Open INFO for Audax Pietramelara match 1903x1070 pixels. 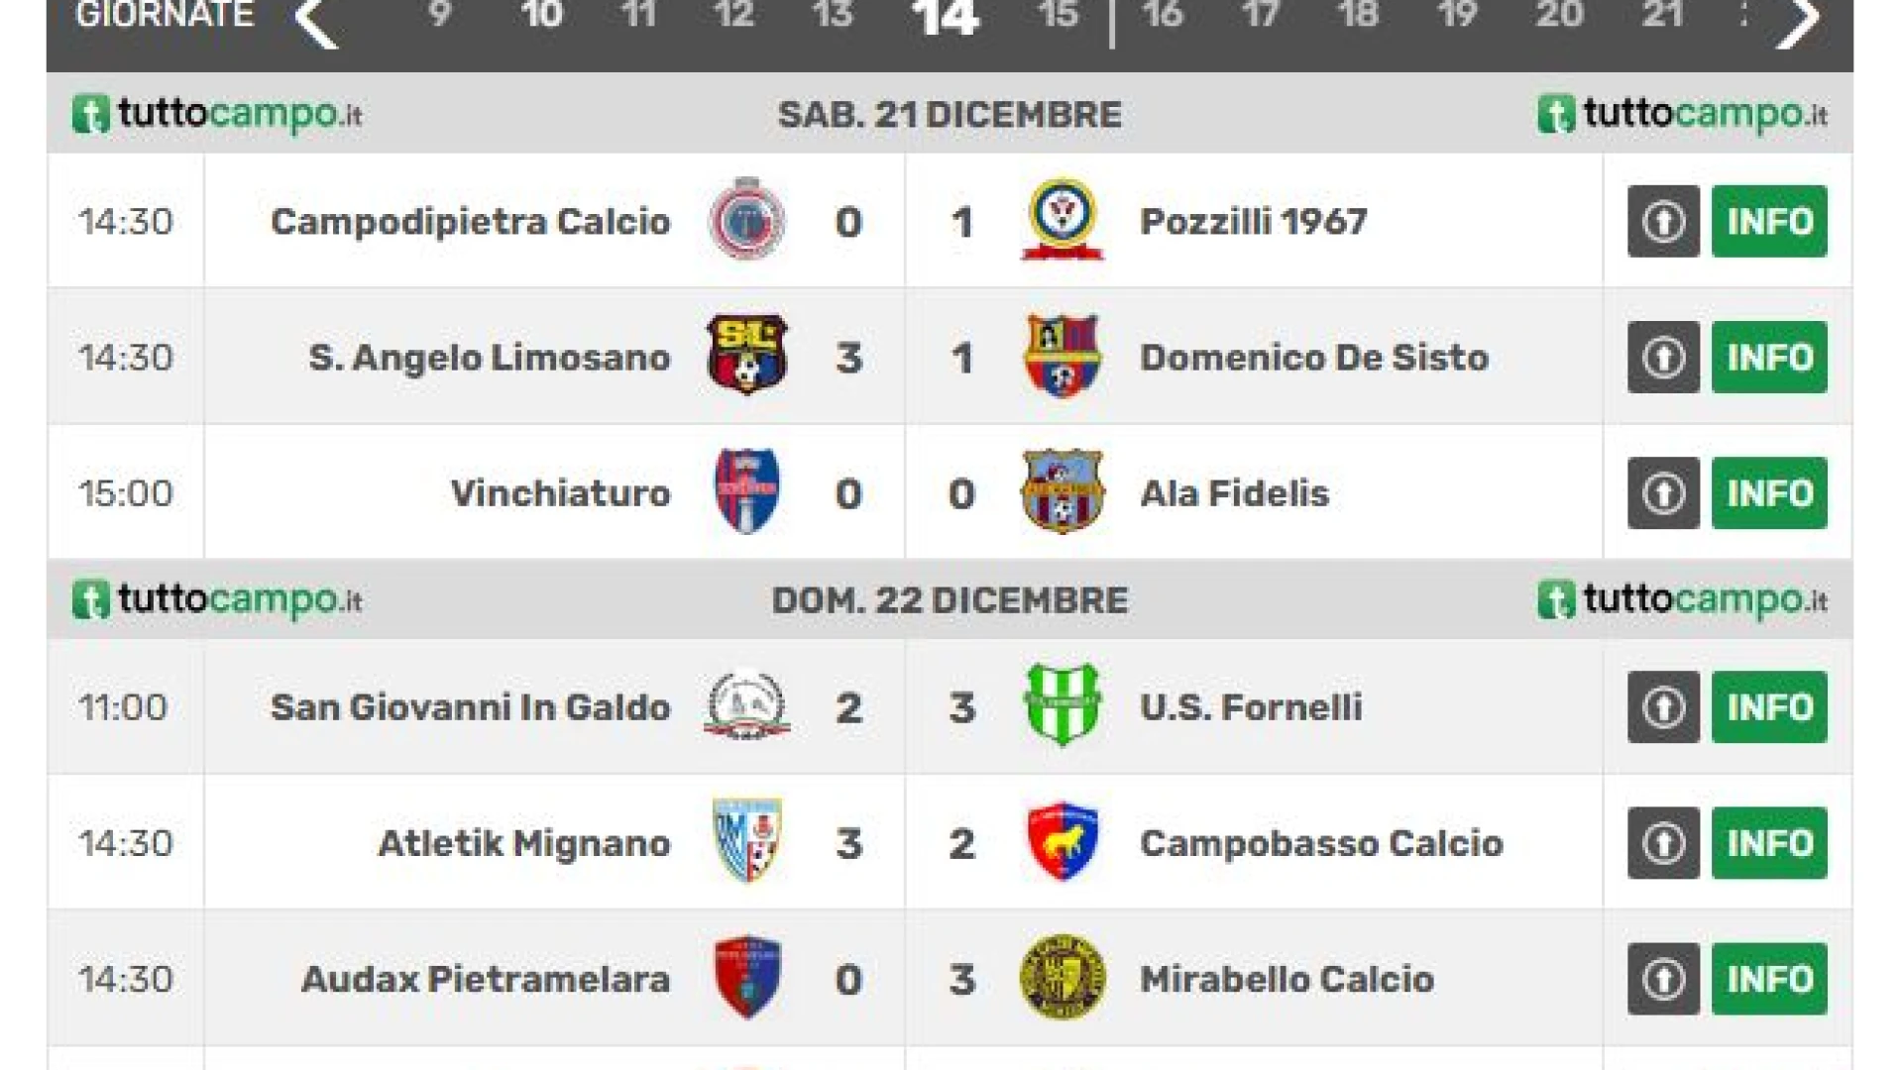coord(1769,979)
